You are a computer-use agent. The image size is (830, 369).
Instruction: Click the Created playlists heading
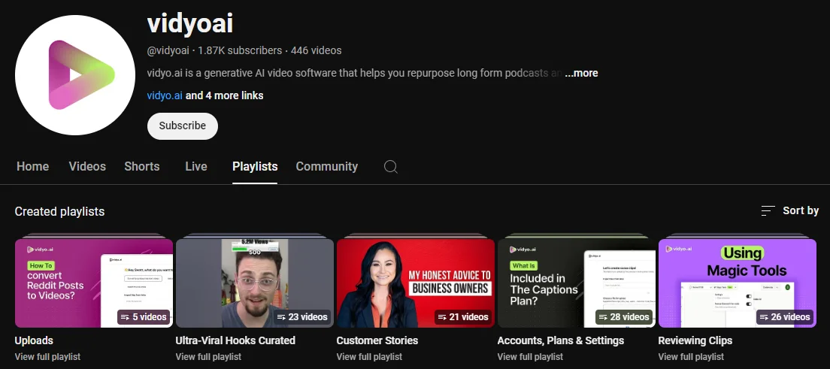60,211
